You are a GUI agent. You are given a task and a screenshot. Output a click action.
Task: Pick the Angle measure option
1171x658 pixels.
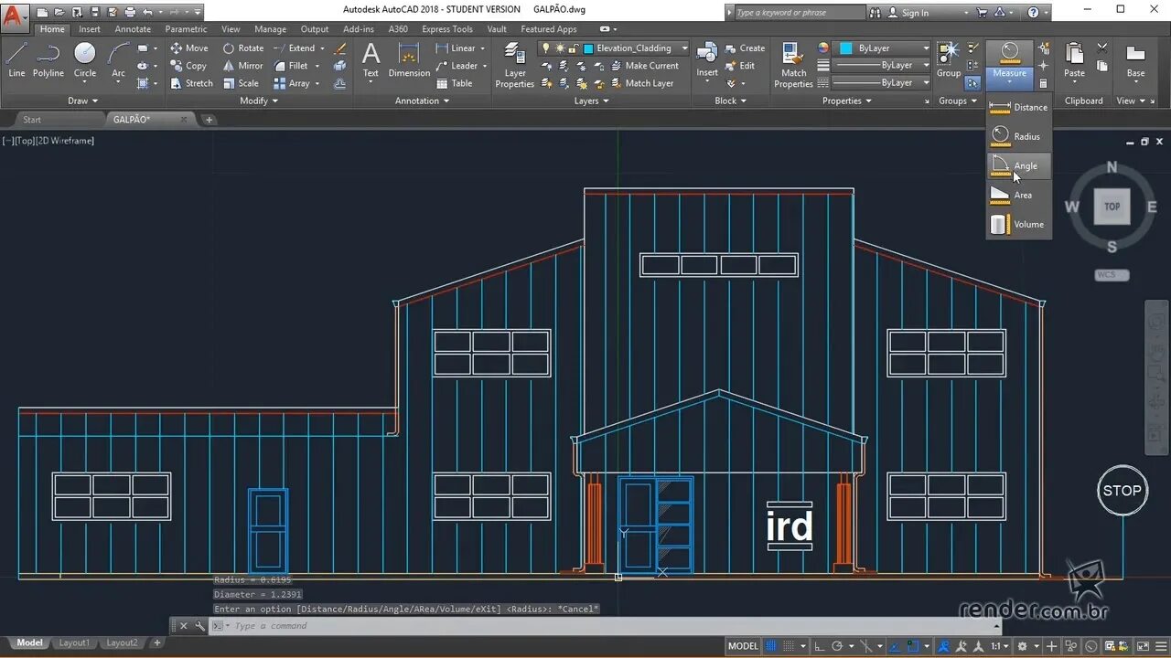[x=1018, y=166]
